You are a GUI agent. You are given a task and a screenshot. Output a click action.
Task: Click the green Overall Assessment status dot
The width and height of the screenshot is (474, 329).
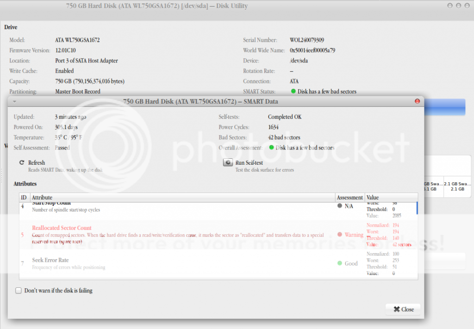tap(272, 148)
